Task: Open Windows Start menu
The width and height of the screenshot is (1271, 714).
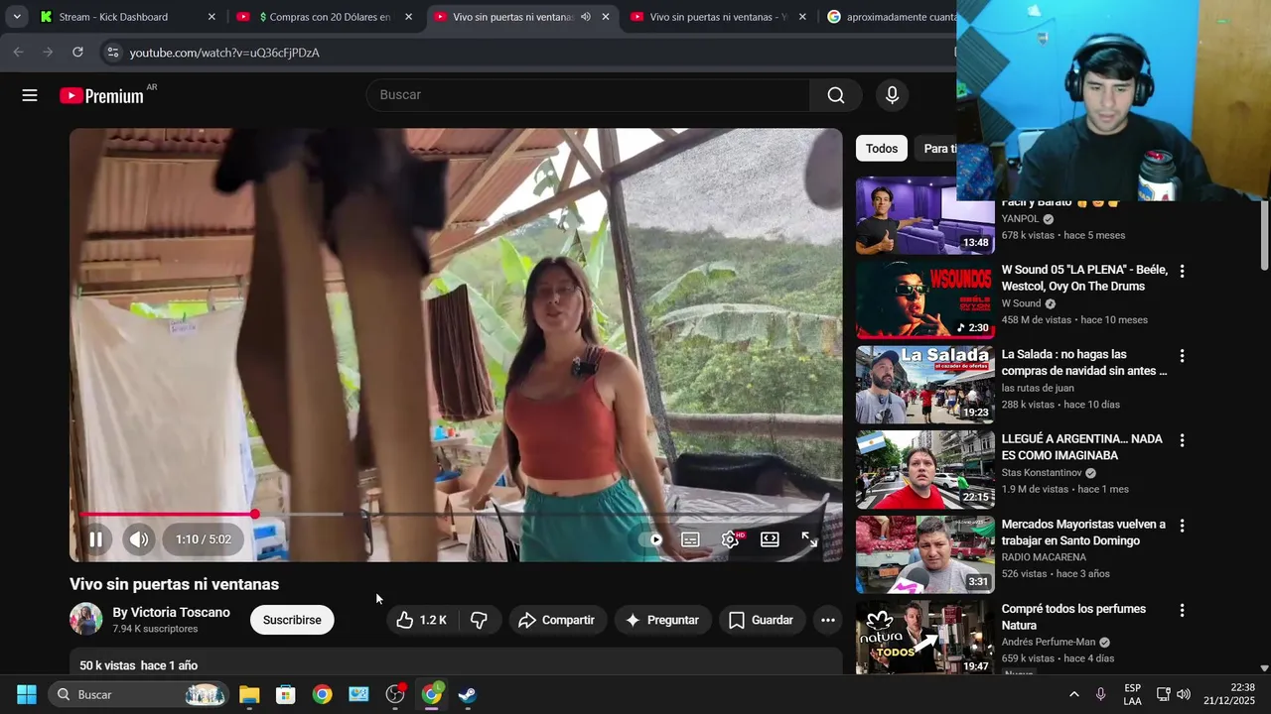Action: pos(27,694)
